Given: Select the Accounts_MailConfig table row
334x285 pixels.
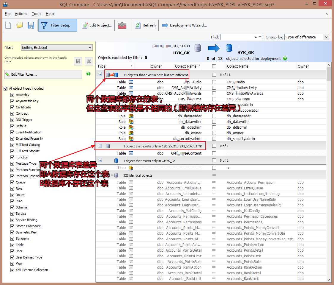Looking at the screenshot, I should click(x=211, y=211).
